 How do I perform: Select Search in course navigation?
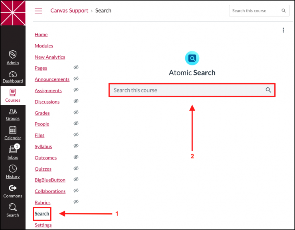[42, 214]
